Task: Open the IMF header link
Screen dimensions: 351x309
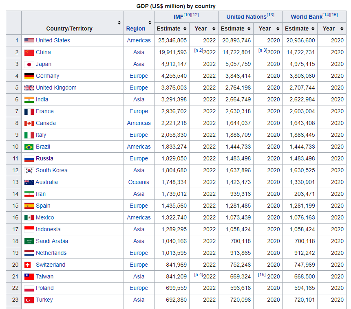Action: click(178, 17)
